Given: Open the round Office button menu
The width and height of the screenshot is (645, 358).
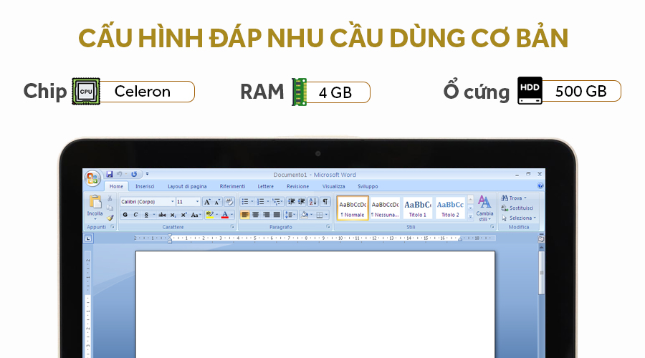Looking at the screenshot, I should 92,178.
